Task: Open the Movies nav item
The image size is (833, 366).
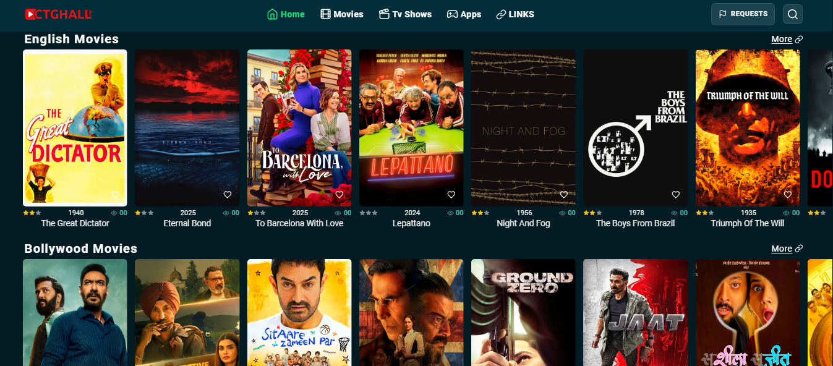Action: 342,14
